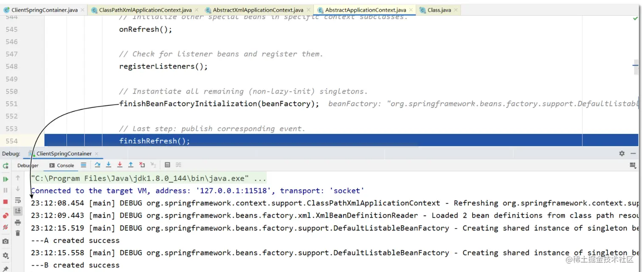
Task: Clear all console output
Action: point(18,233)
